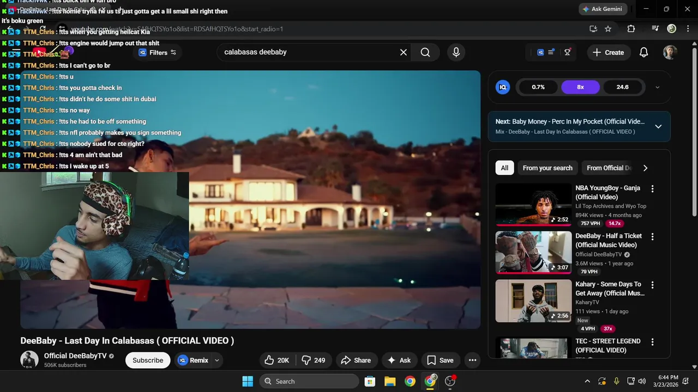Click the tray microphone indicator
Viewport: 698px width, 392px height.
(616, 381)
